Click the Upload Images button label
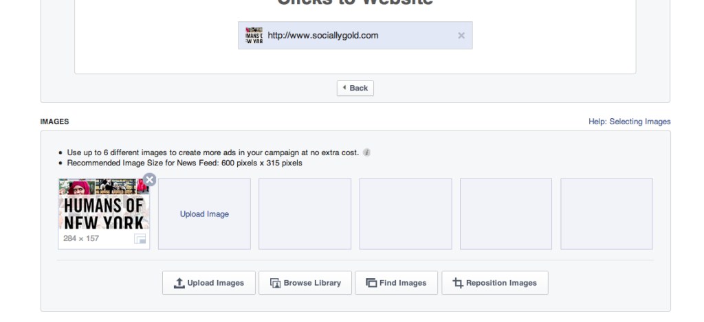 (215, 283)
